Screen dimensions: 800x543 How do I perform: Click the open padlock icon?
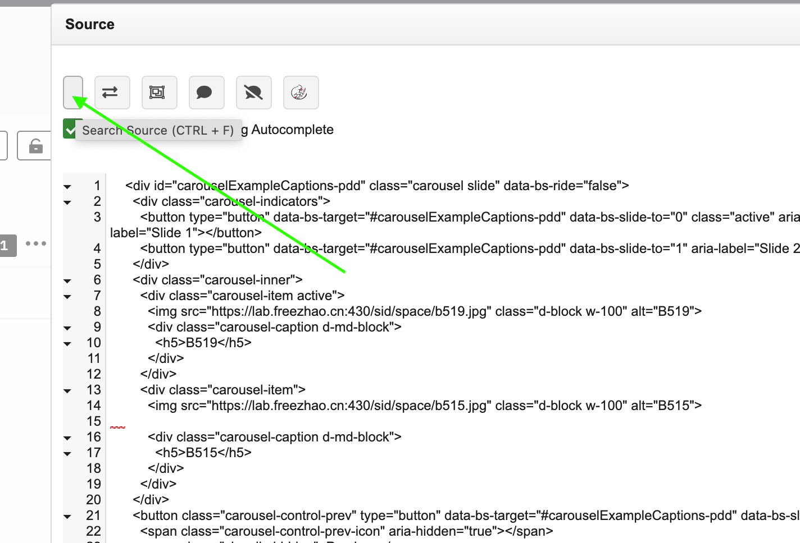(x=35, y=146)
